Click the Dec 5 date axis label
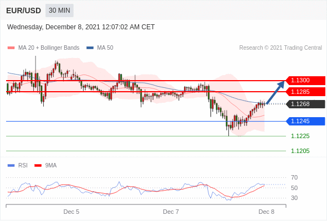This screenshot has height=221, width=327. pyautogui.click(x=71, y=212)
